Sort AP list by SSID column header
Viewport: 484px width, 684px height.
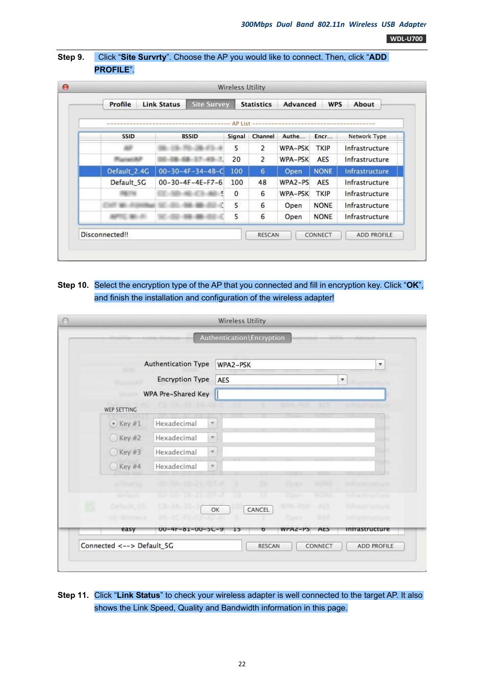(x=128, y=136)
